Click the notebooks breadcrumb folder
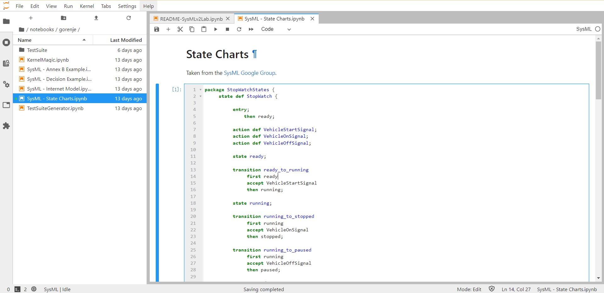The height and width of the screenshot is (293, 604). pos(42,30)
